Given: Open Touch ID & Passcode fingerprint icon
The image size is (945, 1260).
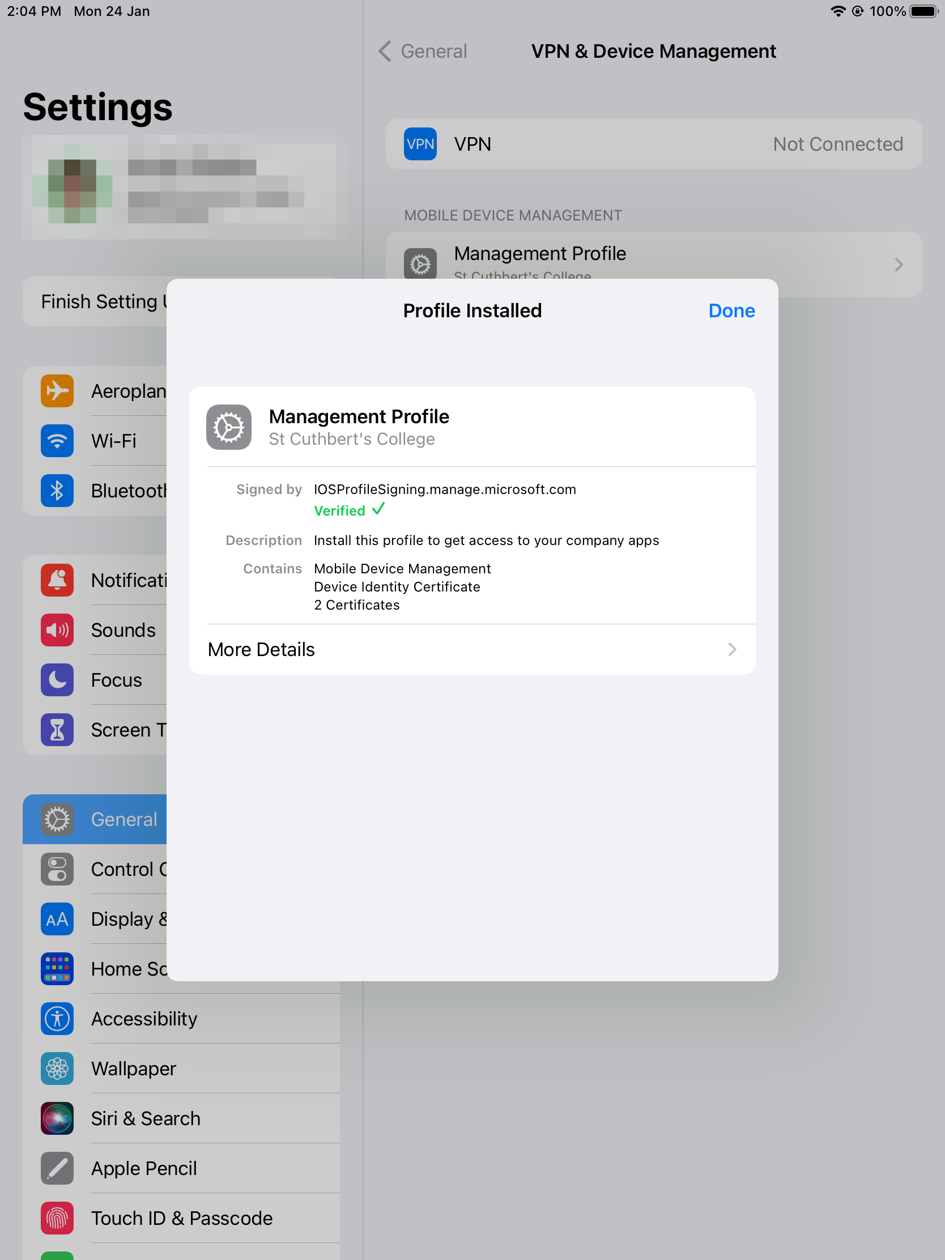Looking at the screenshot, I should [57, 1219].
